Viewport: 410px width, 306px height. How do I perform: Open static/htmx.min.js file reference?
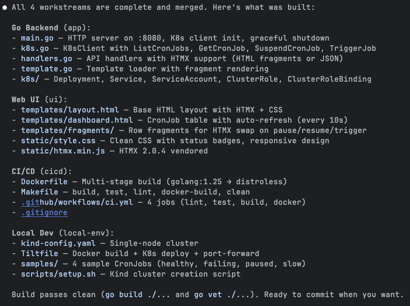coord(63,151)
